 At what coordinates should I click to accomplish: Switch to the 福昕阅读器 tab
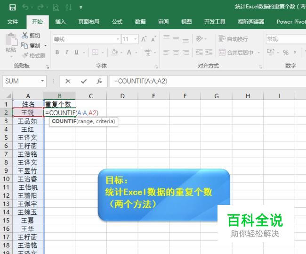coord(251,22)
